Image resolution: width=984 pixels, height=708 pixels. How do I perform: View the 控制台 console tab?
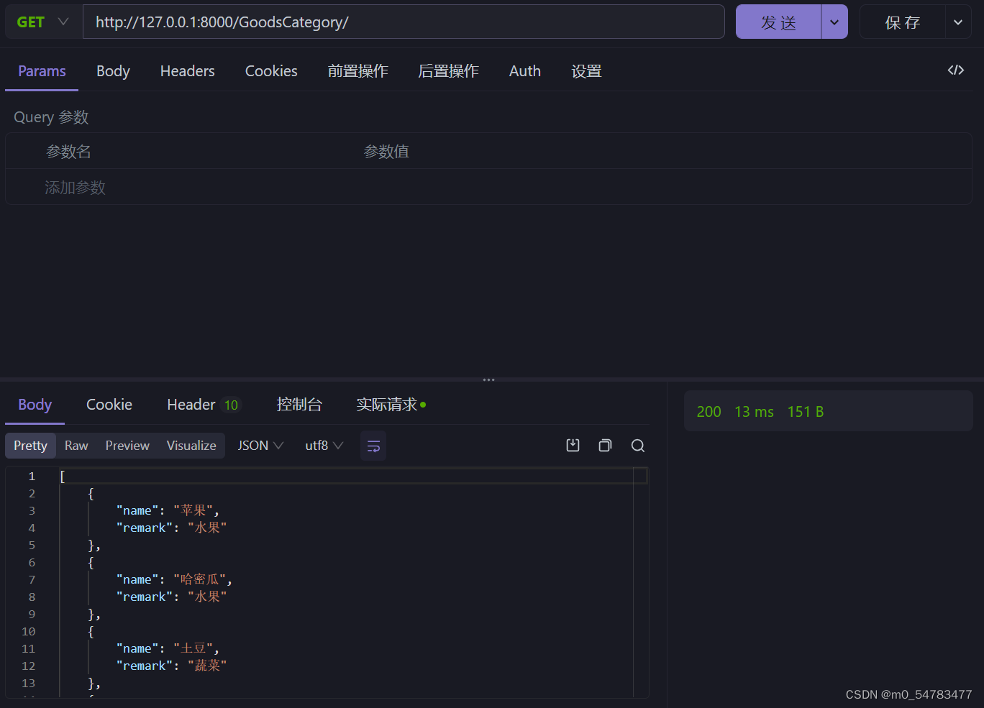click(x=300, y=404)
